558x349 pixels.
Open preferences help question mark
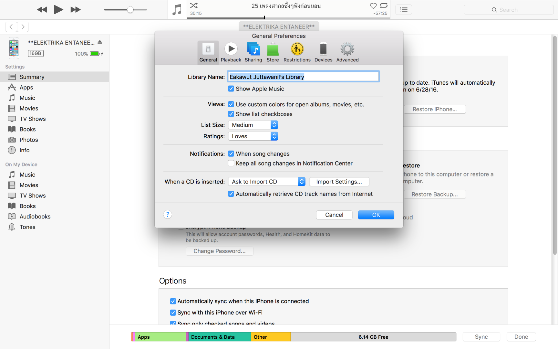(168, 215)
